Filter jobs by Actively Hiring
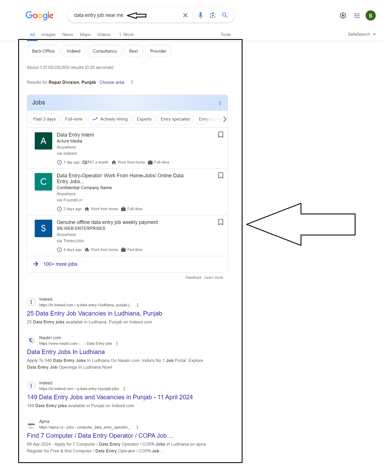The height and width of the screenshot is (465, 383). pyautogui.click(x=110, y=119)
